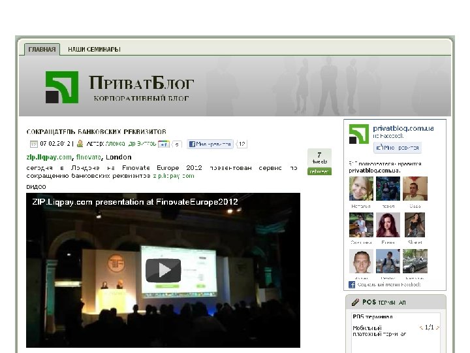Open the black car profile photo
This screenshot has width=470, height=353.
pos(415,261)
